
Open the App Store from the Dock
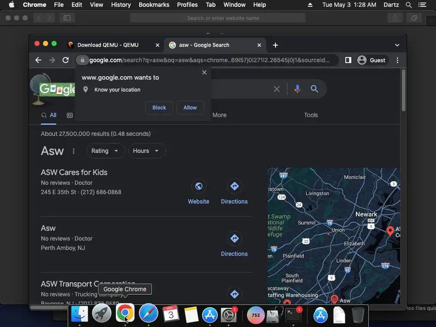click(x=209, y=315)
